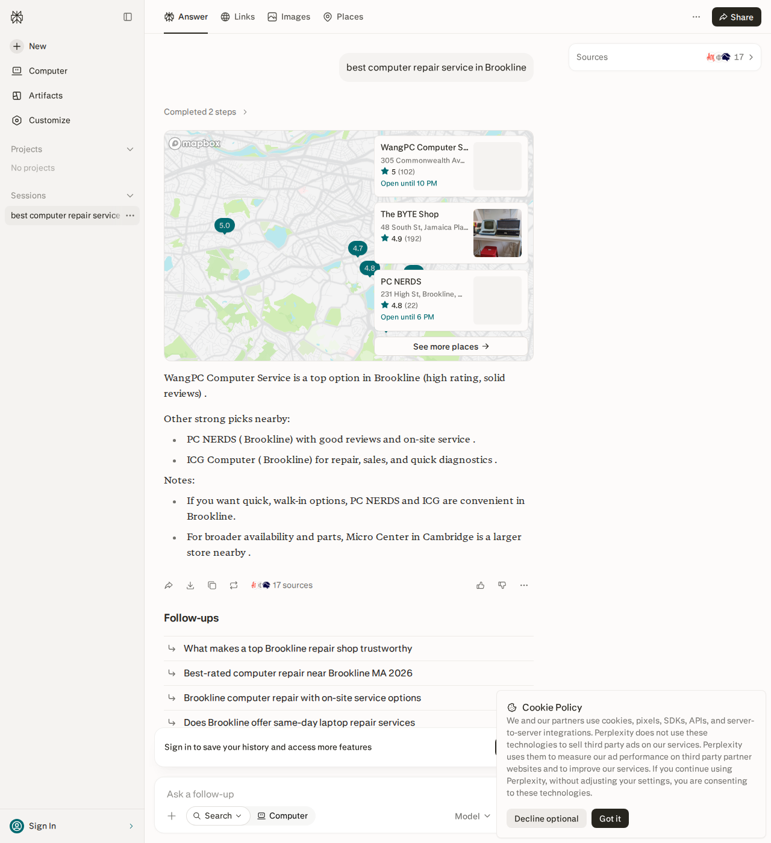Collapse the sidebar with the panel icon
Viewport: 771px width, 843px height.
tap(128, 17)
